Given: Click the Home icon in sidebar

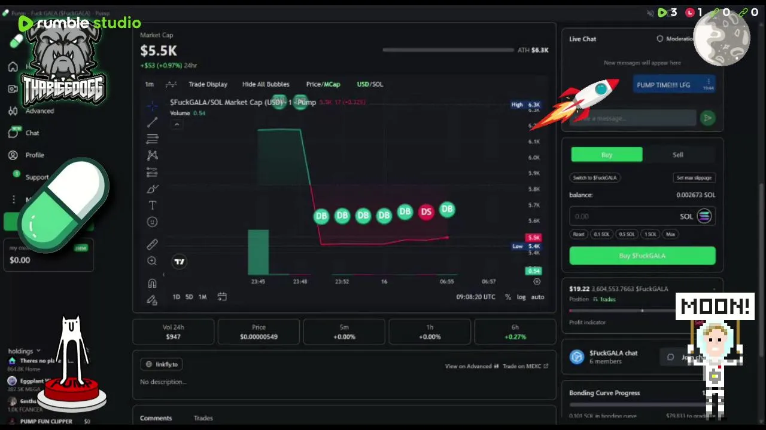Looking at the screenshot, I should (13, 67).
